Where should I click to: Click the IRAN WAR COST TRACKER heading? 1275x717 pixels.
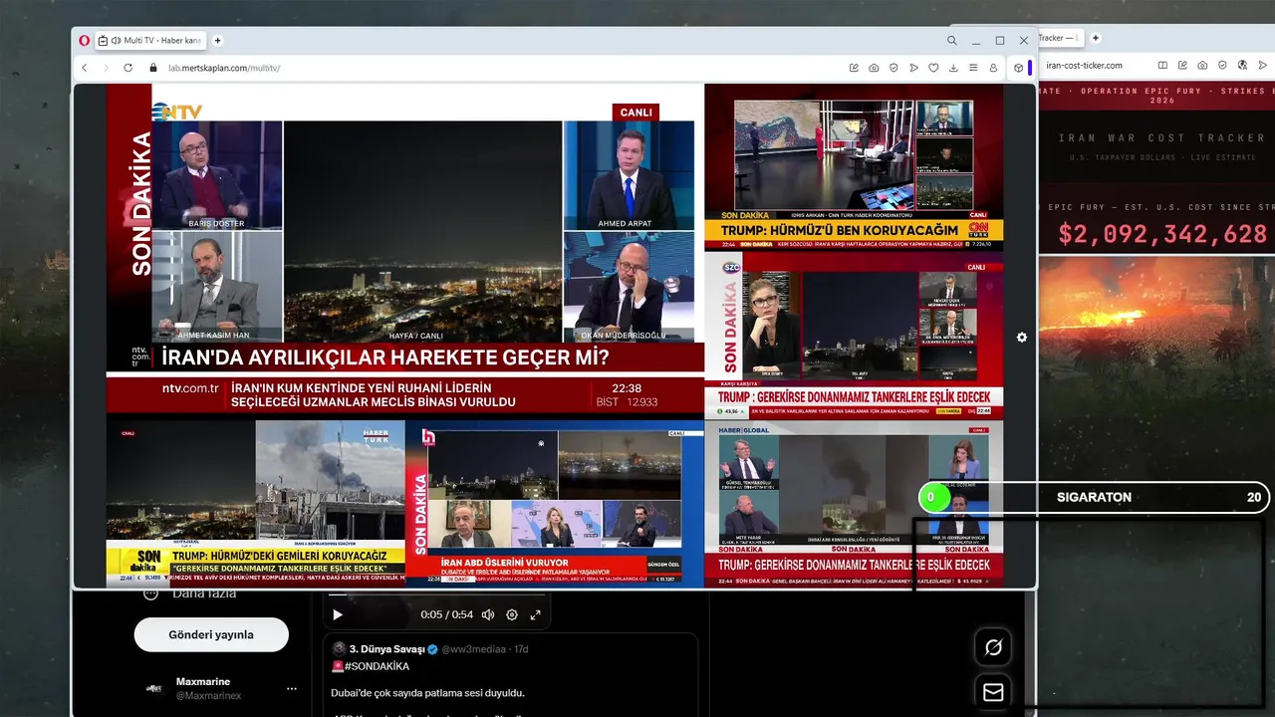(x=1161, y=138)
